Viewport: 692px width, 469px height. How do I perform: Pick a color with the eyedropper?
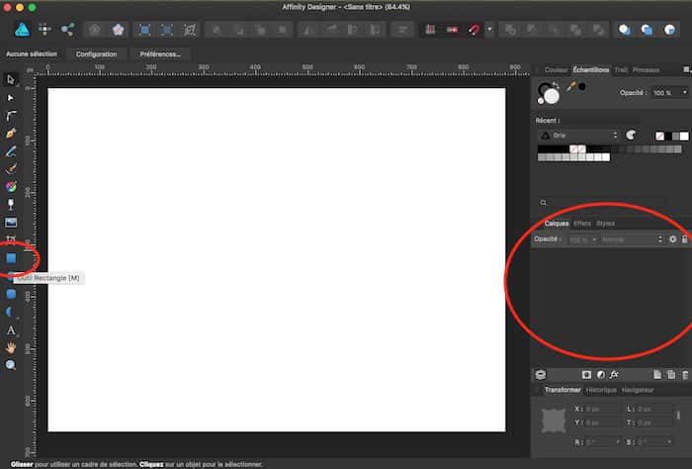571,86
